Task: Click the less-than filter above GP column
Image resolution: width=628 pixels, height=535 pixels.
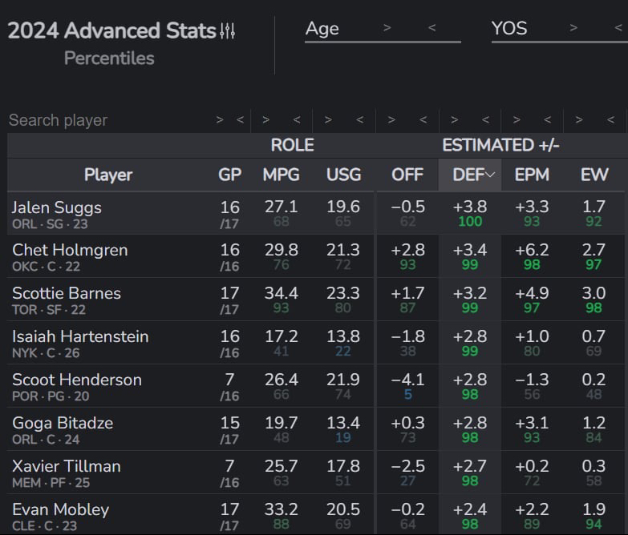Action: 239,120
